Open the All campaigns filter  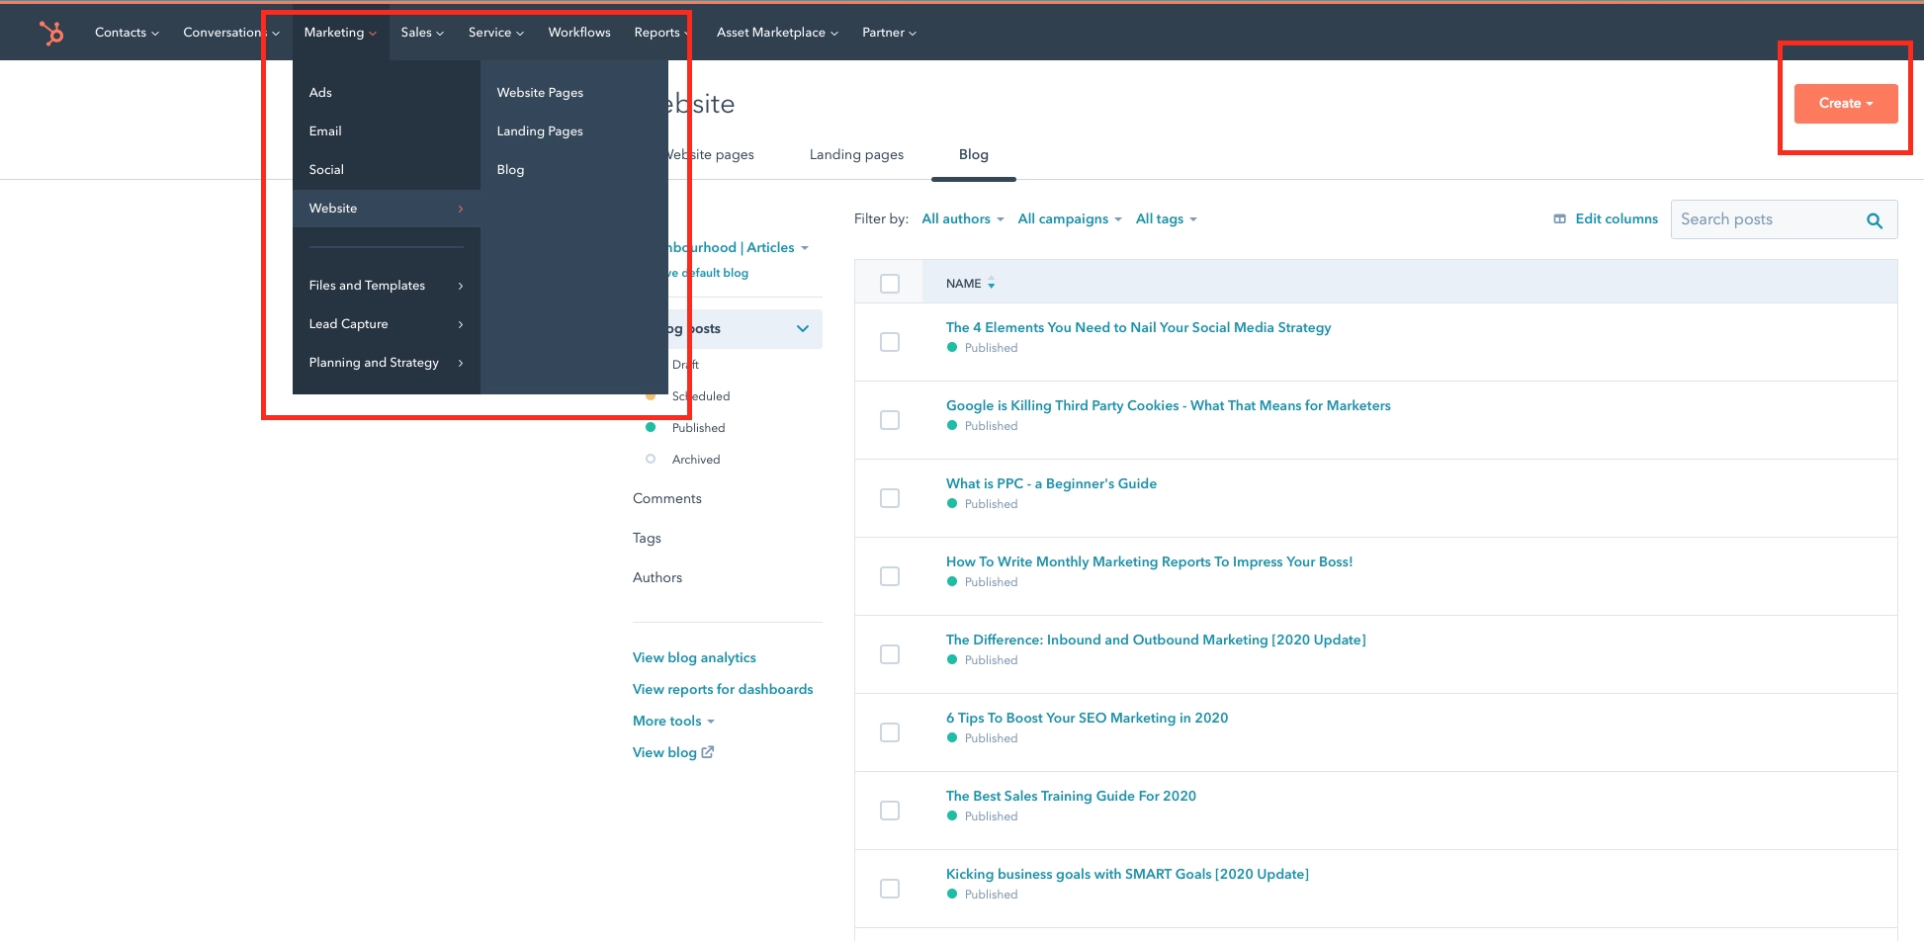[1070, 219]
